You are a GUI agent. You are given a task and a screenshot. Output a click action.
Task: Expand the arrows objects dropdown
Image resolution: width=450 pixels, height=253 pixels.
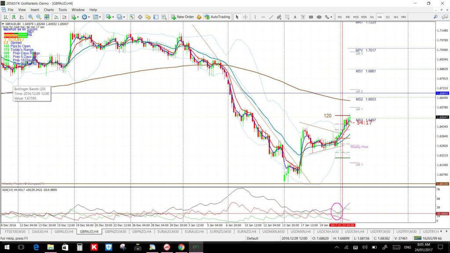point(331,17)
